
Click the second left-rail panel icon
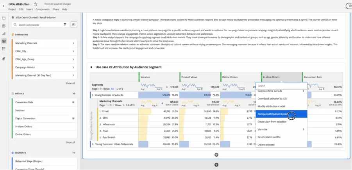click(4, 26)
